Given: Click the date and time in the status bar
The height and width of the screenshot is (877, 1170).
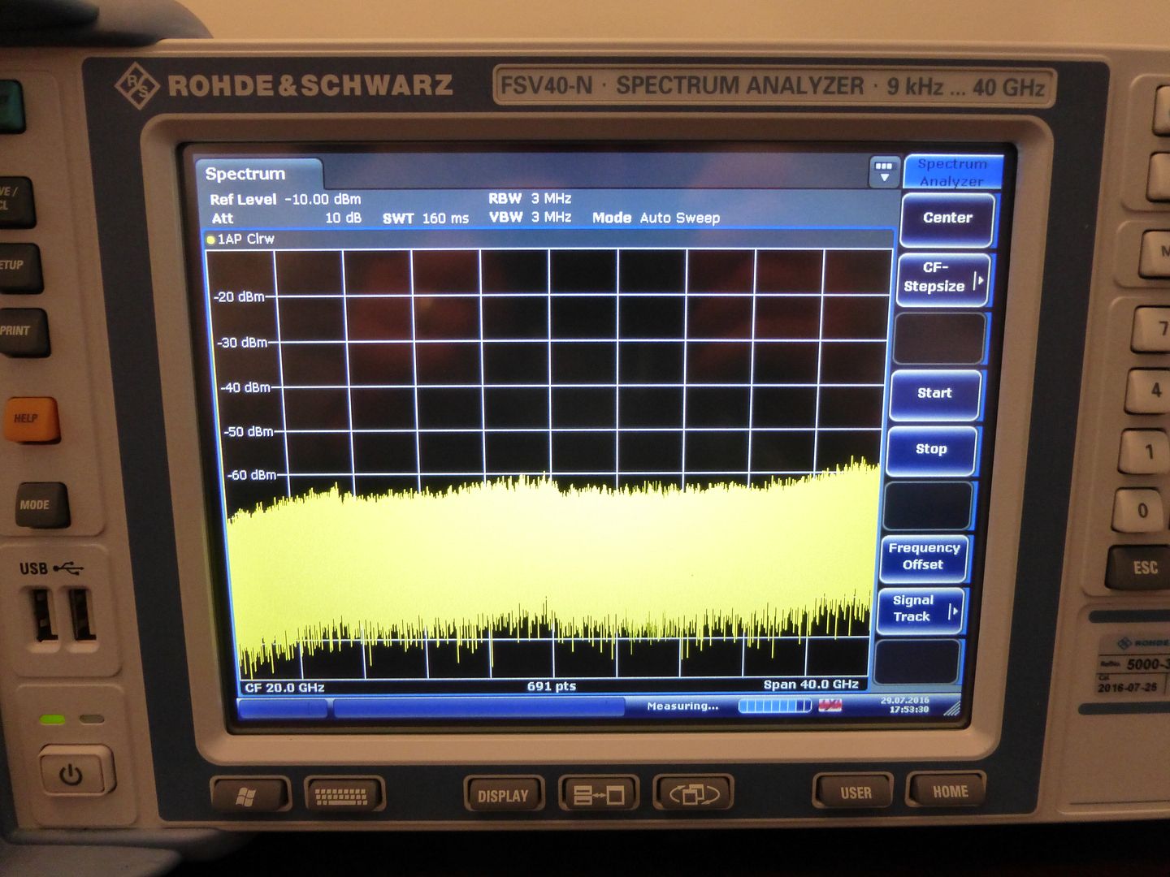Looking at the screenshot, I should (x=906, y=704).
